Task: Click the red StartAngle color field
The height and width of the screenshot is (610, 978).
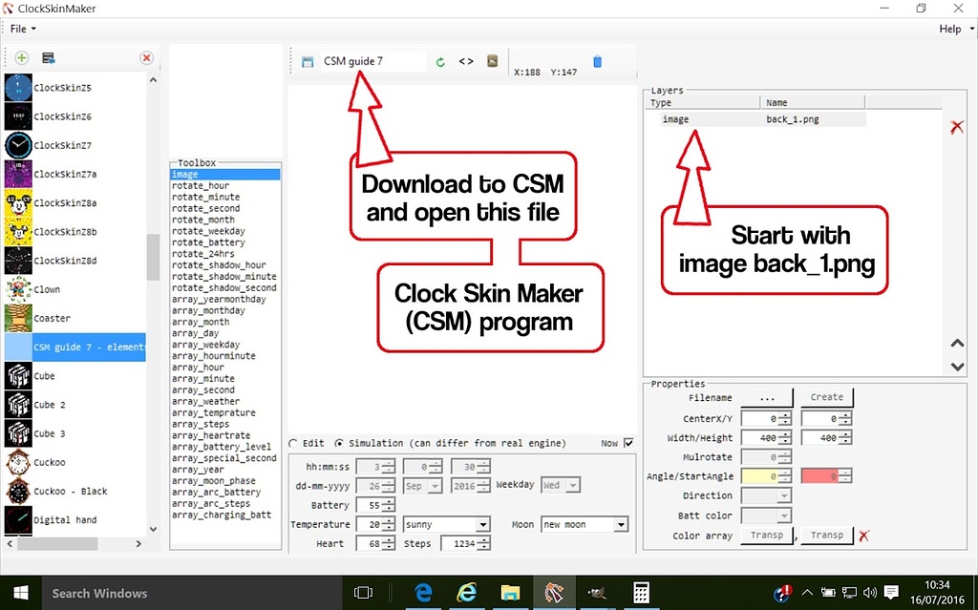Action: (x=826, y=475)
